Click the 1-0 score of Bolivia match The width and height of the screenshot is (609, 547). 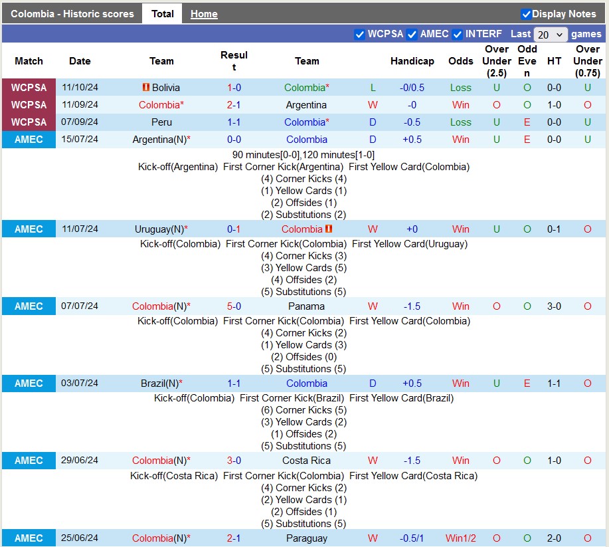pyautogui.click(x=234, y=88)
